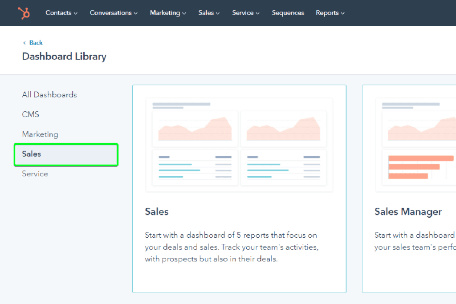The image size is (456, 304).
Task: Select All Dashboards category in sidebar
Action: pyautogui.click(x=49, y=95)
